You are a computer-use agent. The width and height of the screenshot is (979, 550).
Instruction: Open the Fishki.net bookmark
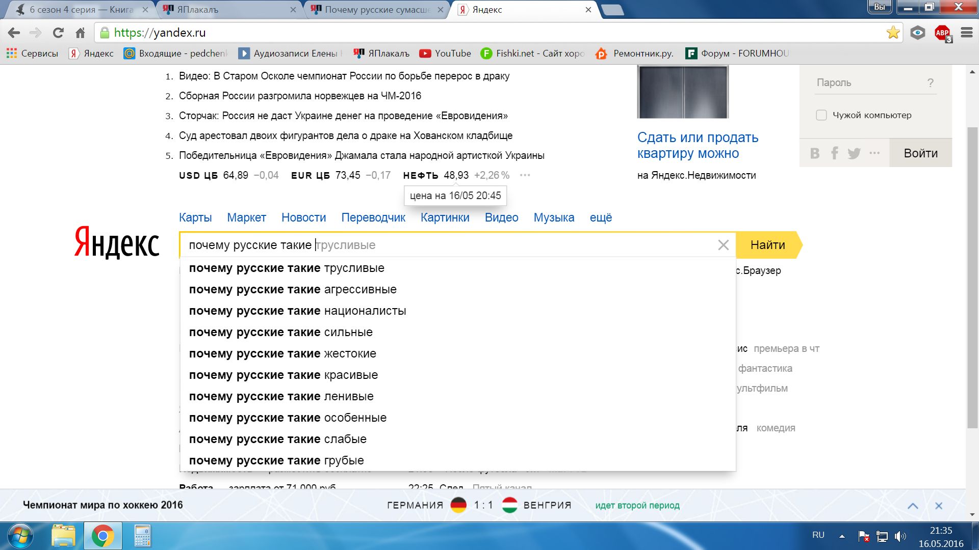tap(532, 53)
